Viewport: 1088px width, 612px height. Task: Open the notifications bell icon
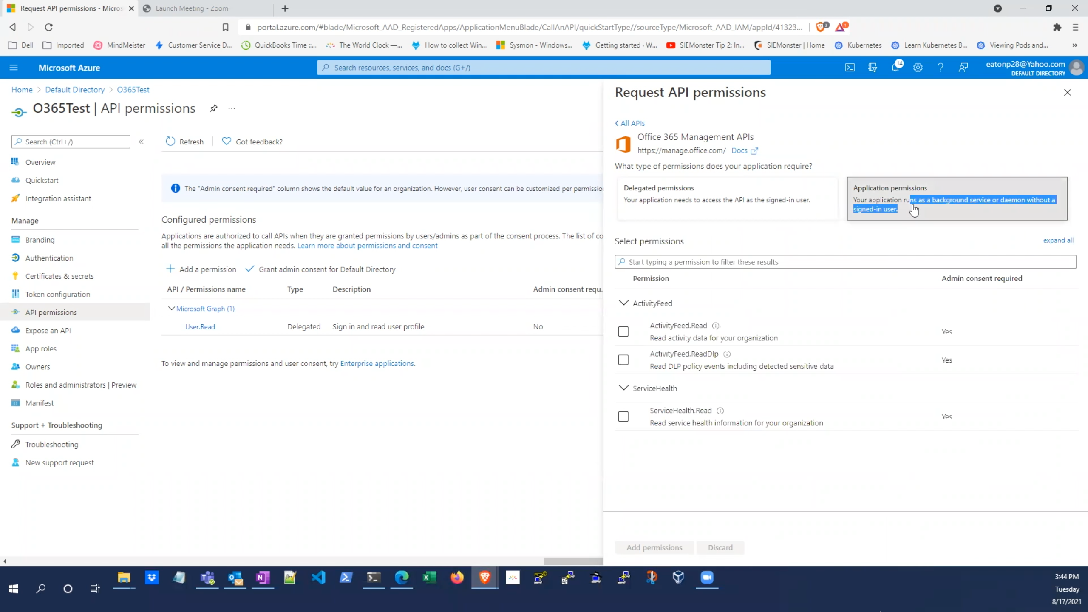[x=895, y=68]
